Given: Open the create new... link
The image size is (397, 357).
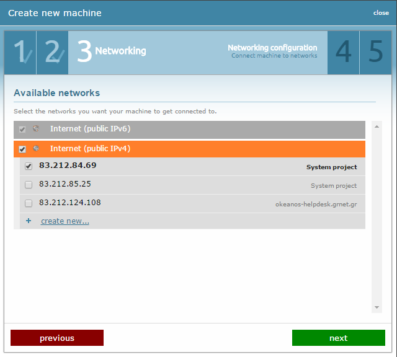Looking at the screenshot, I should [x=65, y=221].
